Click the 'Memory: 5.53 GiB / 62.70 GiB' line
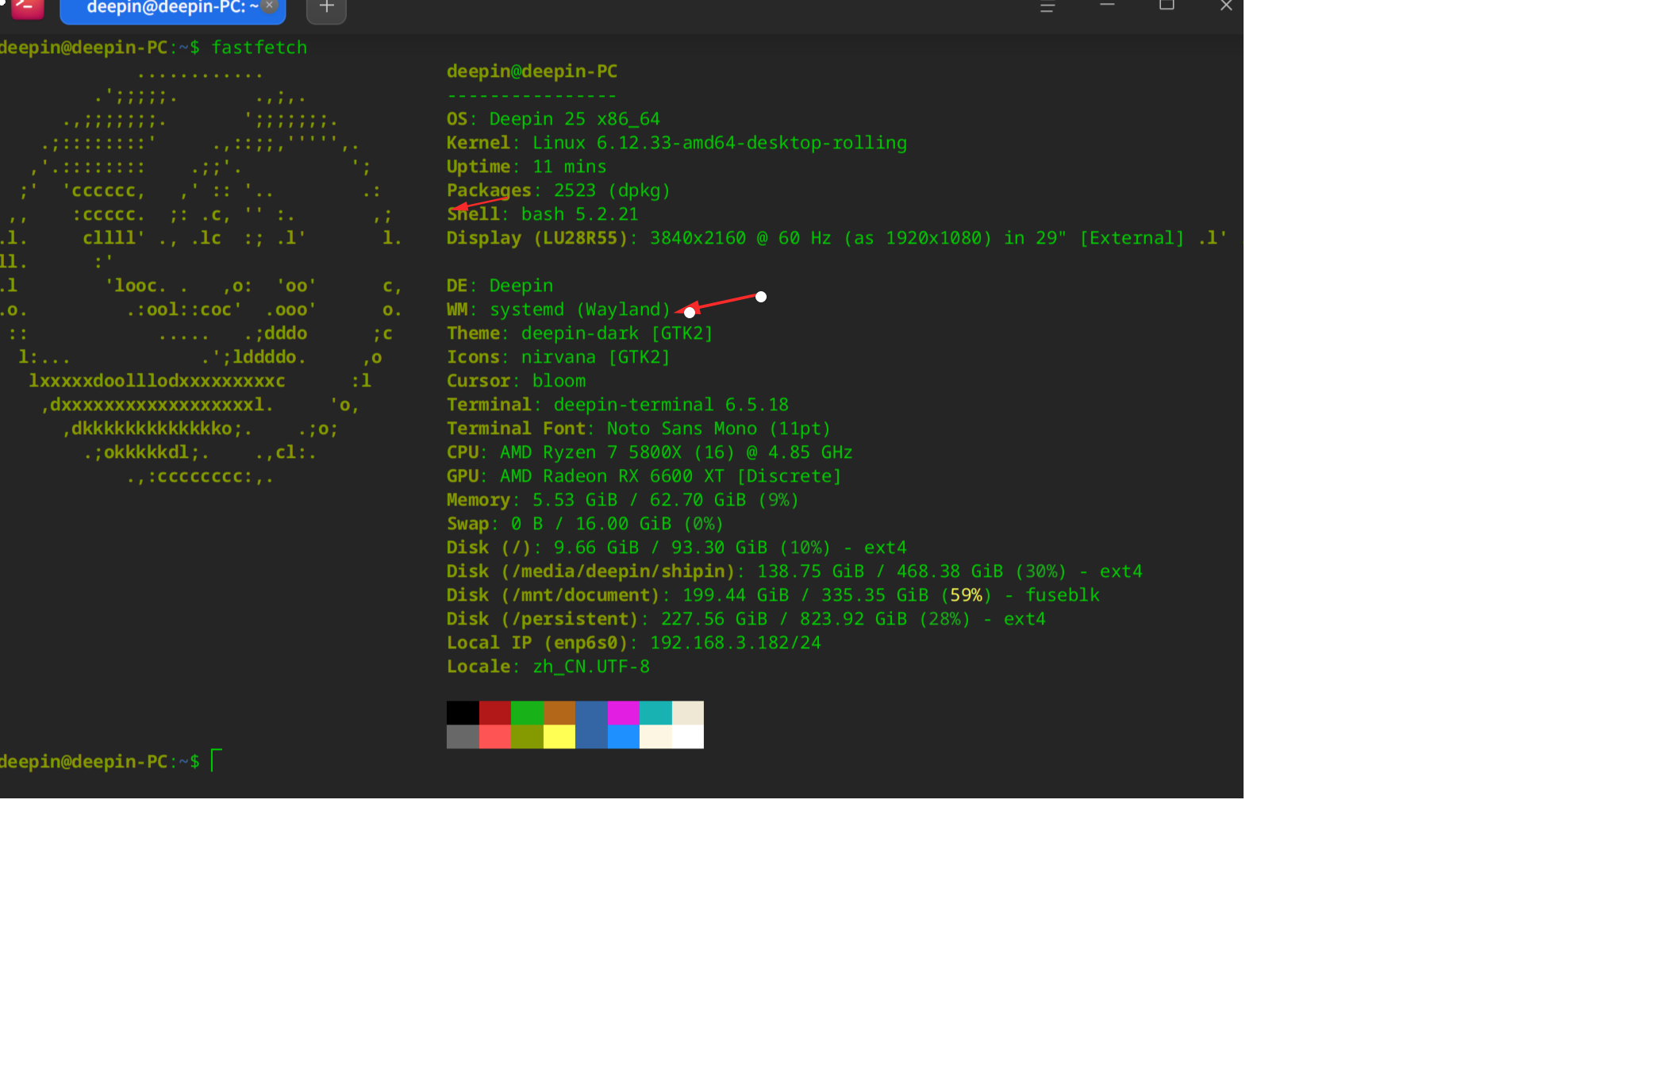 pyautogui.click(x=623, y=500)
